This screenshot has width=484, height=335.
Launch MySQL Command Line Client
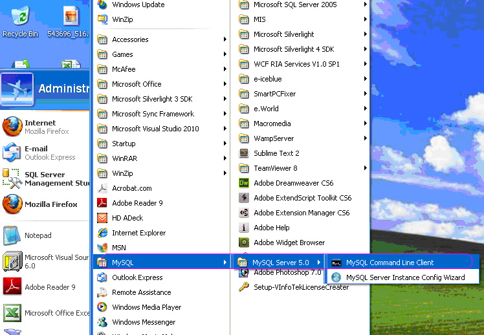click(x=402, y=263)
